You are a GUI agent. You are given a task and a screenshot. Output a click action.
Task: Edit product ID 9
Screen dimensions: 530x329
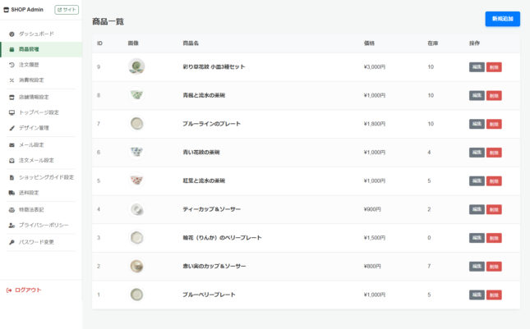(477, 67)
